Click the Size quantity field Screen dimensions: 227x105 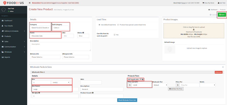click(41, 83)
